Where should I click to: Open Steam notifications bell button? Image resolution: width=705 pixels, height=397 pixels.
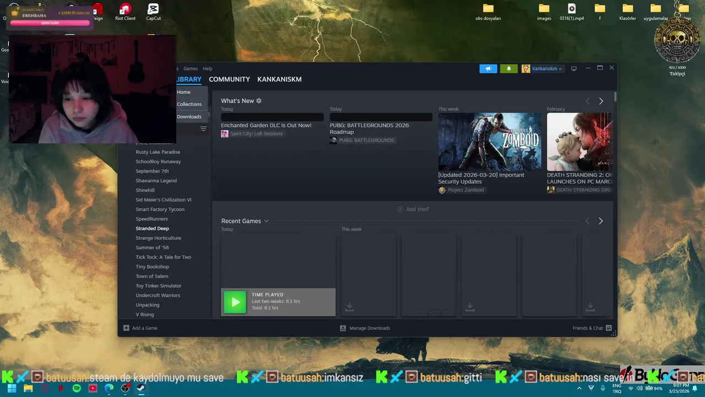[x=508, y=68]
